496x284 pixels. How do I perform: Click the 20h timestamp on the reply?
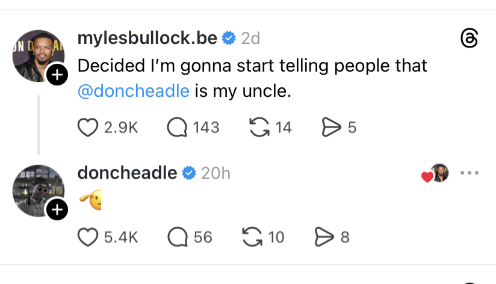point(215,173)
